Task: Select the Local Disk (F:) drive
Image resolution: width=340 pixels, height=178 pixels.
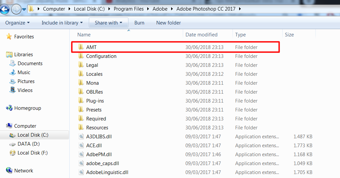Action: pyautogui.click(x=33, y=153)
